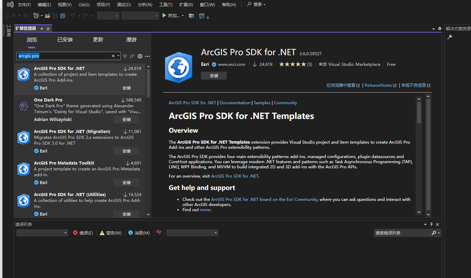The image size is (471, 278).
Task: Open the 在浏览器中查看 link
Action: point(343,85)
